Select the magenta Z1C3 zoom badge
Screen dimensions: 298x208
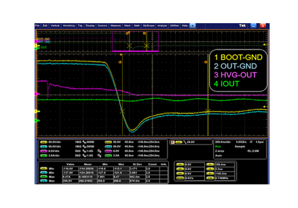(108, 151)
